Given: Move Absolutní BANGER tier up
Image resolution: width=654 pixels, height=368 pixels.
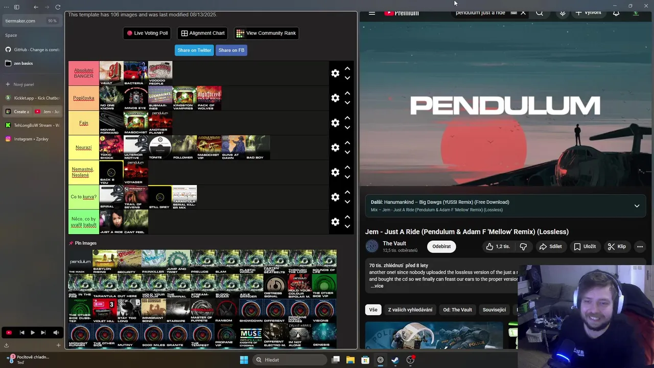Looking at the screenshot, I should 347,68.
